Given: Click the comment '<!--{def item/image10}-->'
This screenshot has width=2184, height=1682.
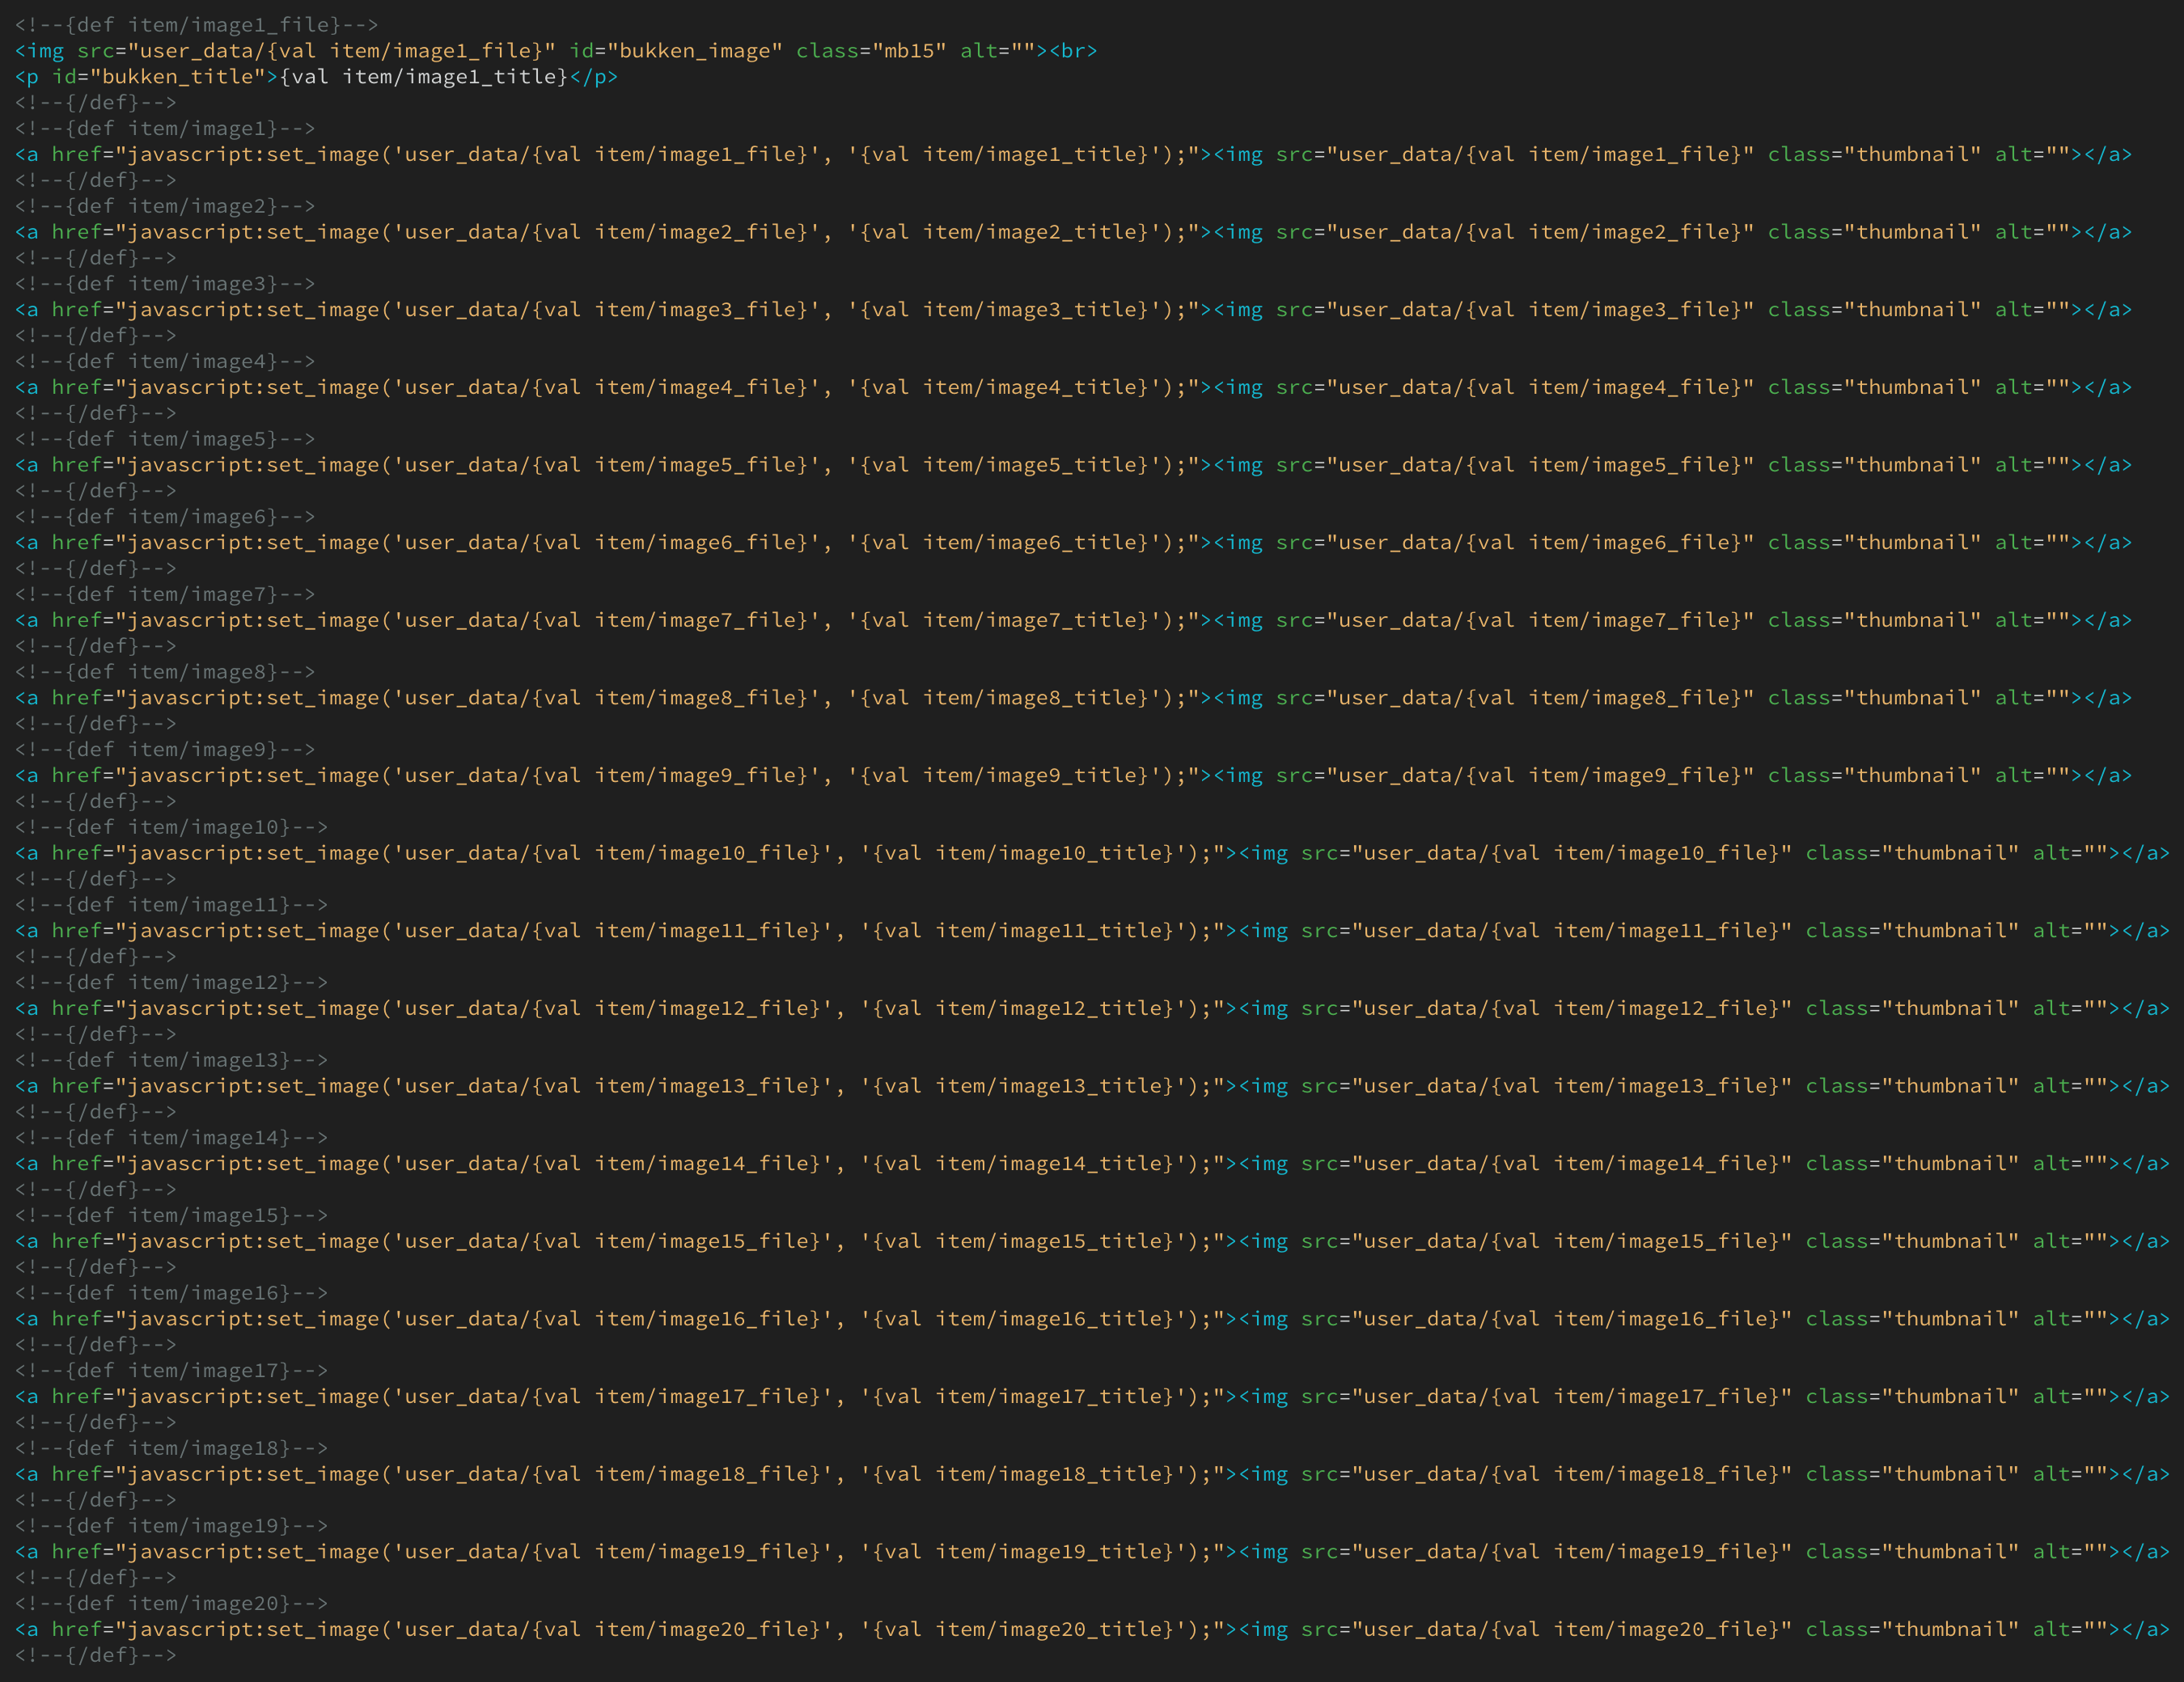Looking at the screenshot, I should pos(171,827).
